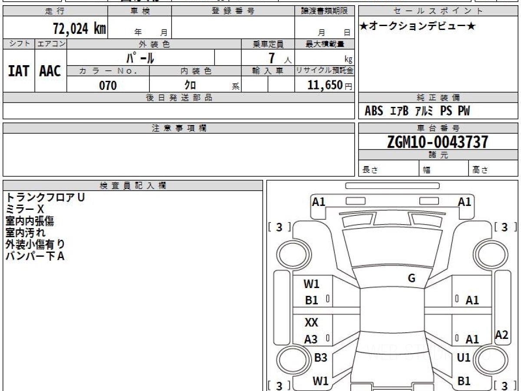This screenshot has width=521, height=391.
Task: Select the 輸入車 header
Action: 268,71
